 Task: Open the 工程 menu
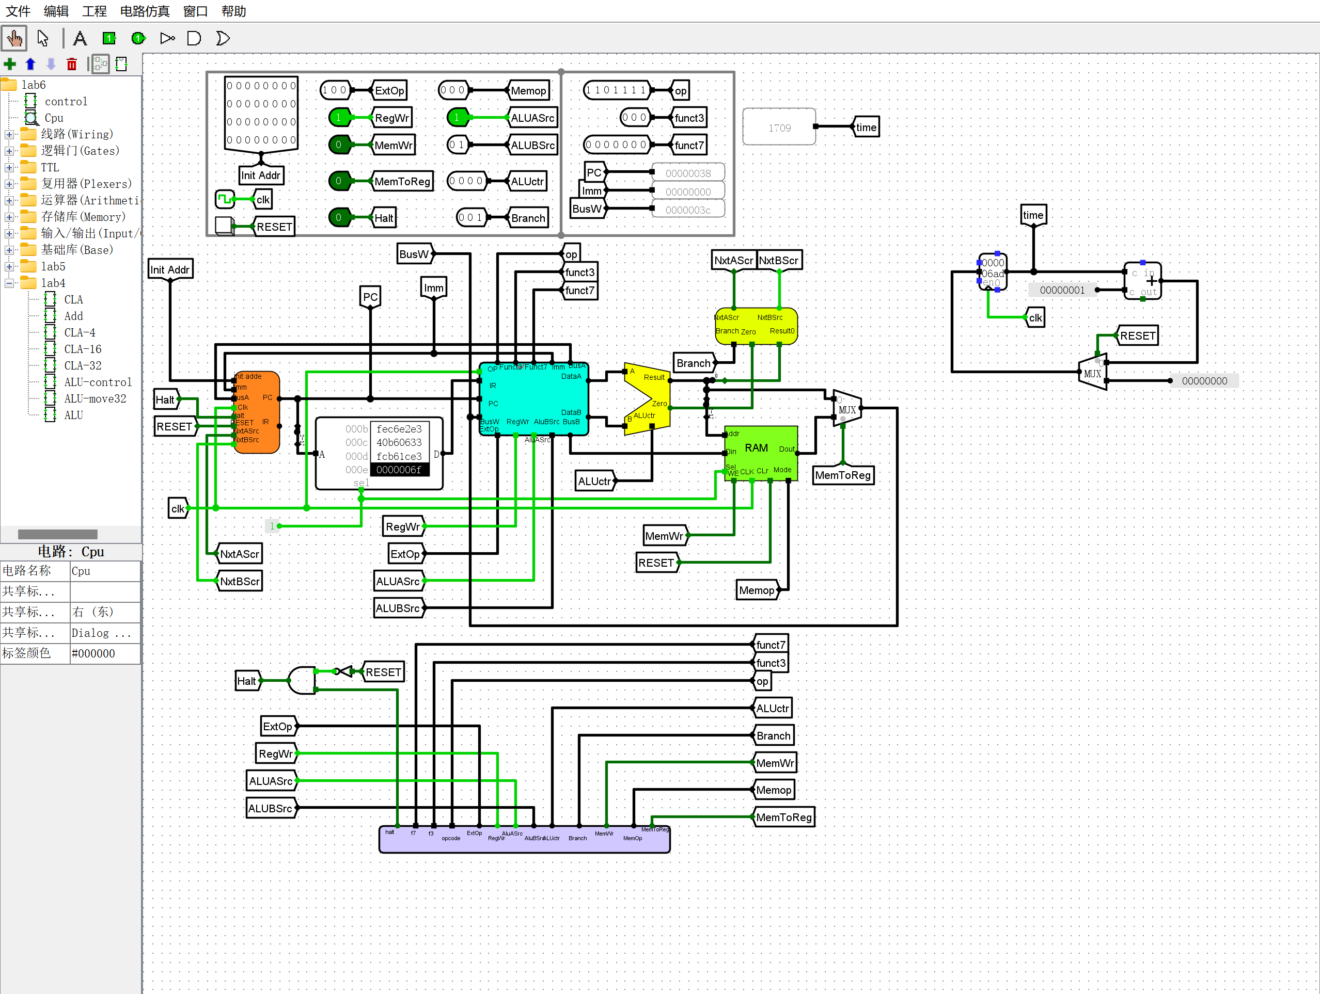click(x=95, y=11)
